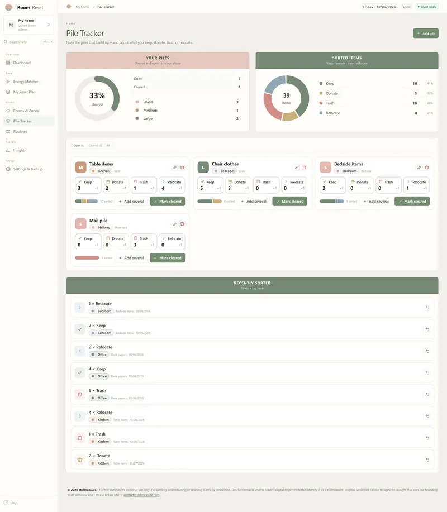This screenshot has width=447, height=512.
Task: Edit the Bedside items pile
Action: coord(419,168)
